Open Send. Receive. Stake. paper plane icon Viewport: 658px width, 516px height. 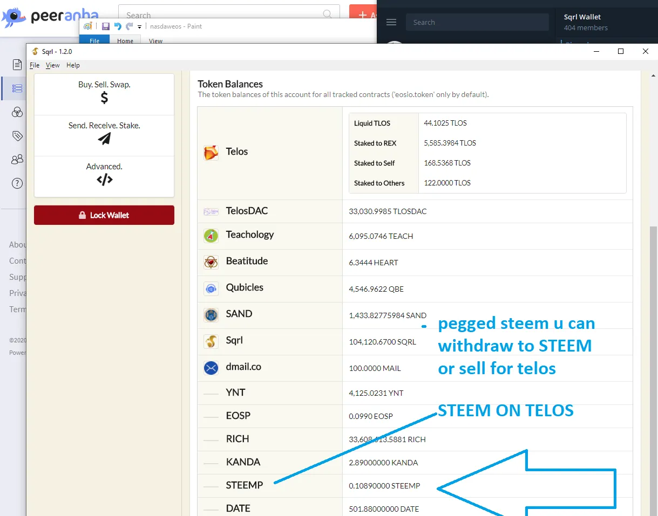point(104,139)
